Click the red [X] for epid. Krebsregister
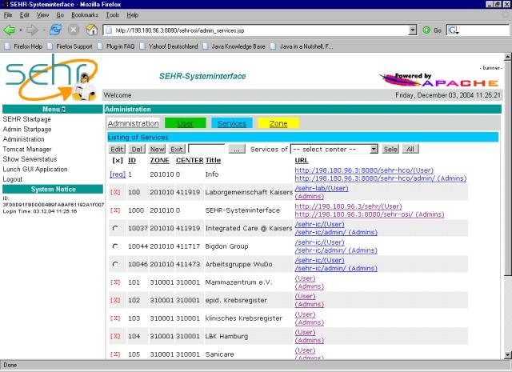 [115, 300]
